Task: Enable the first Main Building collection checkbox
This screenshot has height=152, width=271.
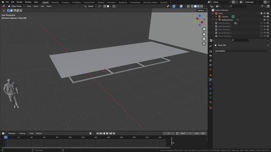Action: click(x=261, y=23)
